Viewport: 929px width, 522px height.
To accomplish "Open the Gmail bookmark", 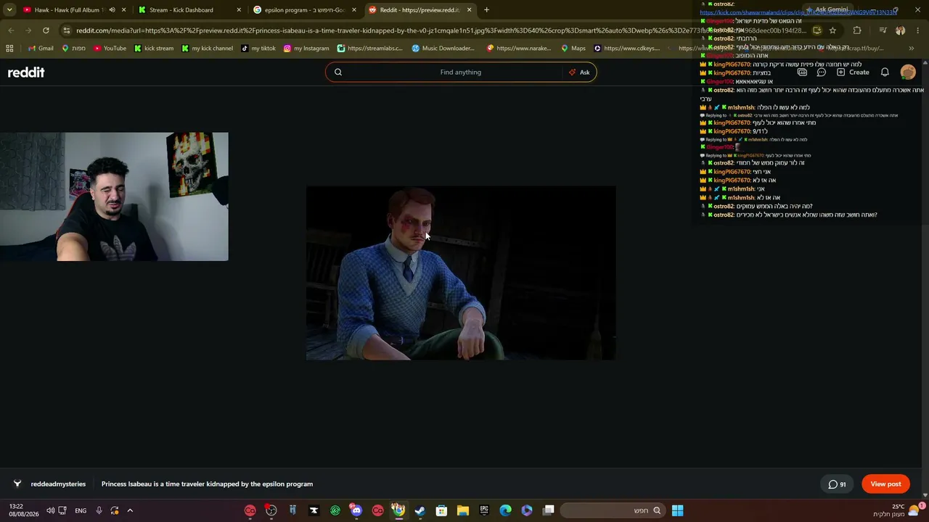I will tap(40, 49).
